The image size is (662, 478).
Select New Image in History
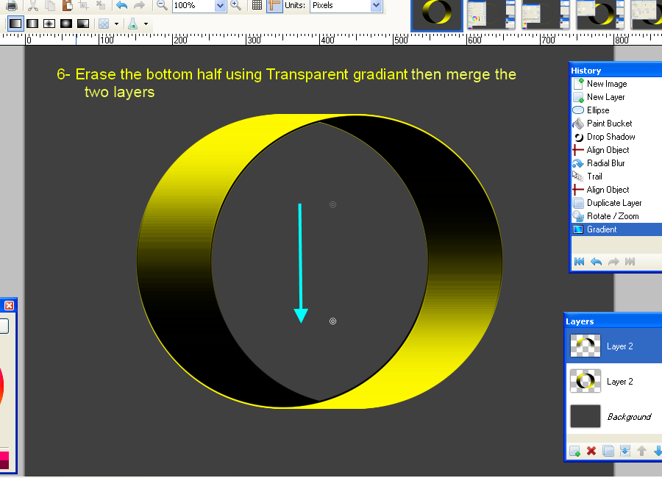click(616, 84)
